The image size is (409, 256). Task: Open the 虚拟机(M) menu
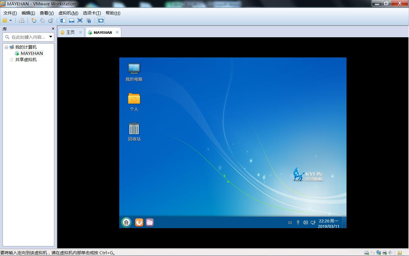pyautogui.click(x=68, y=13)
